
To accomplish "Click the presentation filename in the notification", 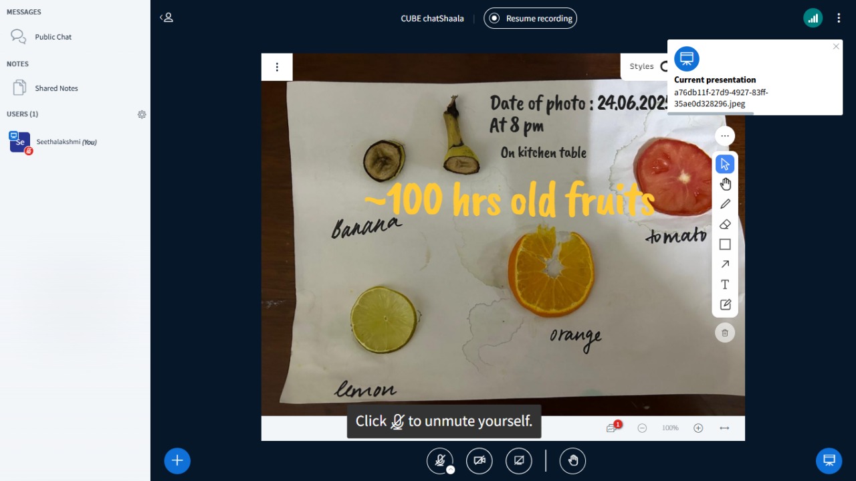I will click(722, 98).
